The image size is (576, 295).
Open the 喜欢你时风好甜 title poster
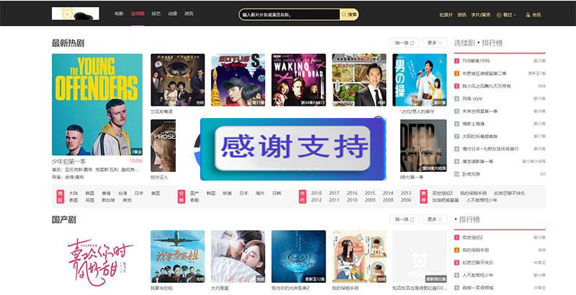coord(97,263)
